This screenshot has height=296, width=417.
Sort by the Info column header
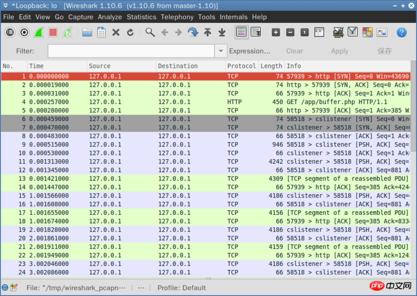[347, 66]
